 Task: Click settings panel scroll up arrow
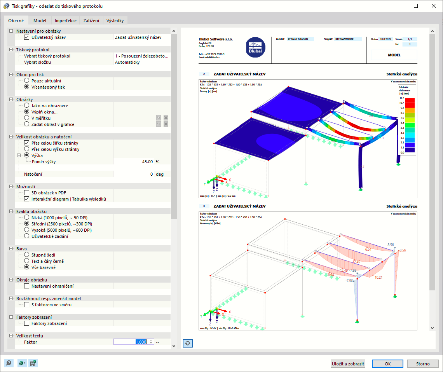pos(174,31)
